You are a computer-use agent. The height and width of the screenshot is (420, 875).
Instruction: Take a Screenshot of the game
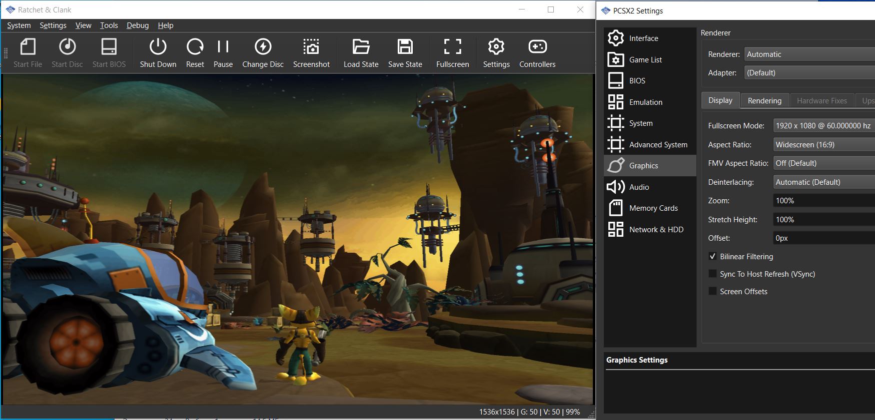pyautogui.click(x=311, y=53)
